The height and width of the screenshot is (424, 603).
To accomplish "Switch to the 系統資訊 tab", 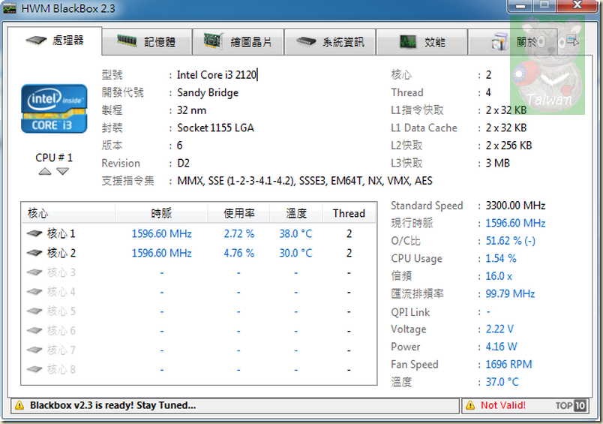I will coord(330,41).
